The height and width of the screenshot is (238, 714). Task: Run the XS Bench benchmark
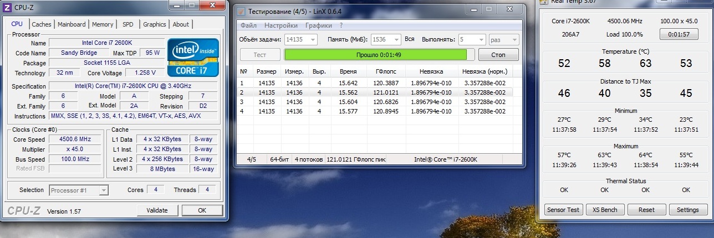pos(605,210)
